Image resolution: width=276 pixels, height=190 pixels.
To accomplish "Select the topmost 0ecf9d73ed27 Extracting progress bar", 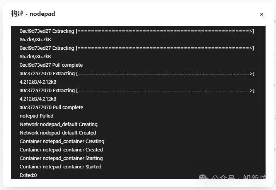I will pyautogui.click(x=137, y=31).
